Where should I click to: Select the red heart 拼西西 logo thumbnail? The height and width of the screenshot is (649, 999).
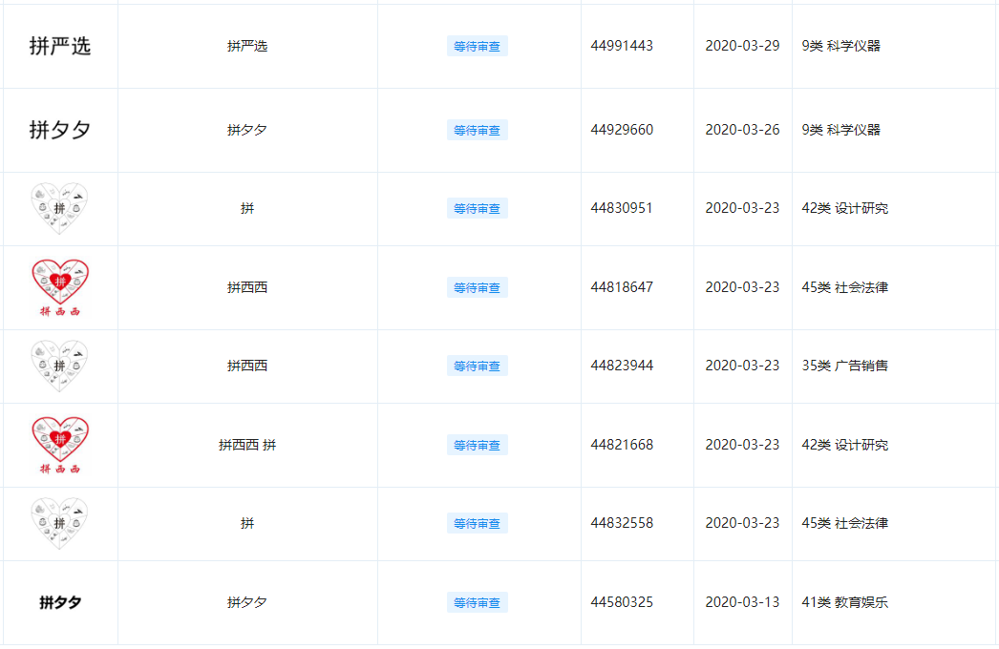pyautogui.click(x=58, y=286)
